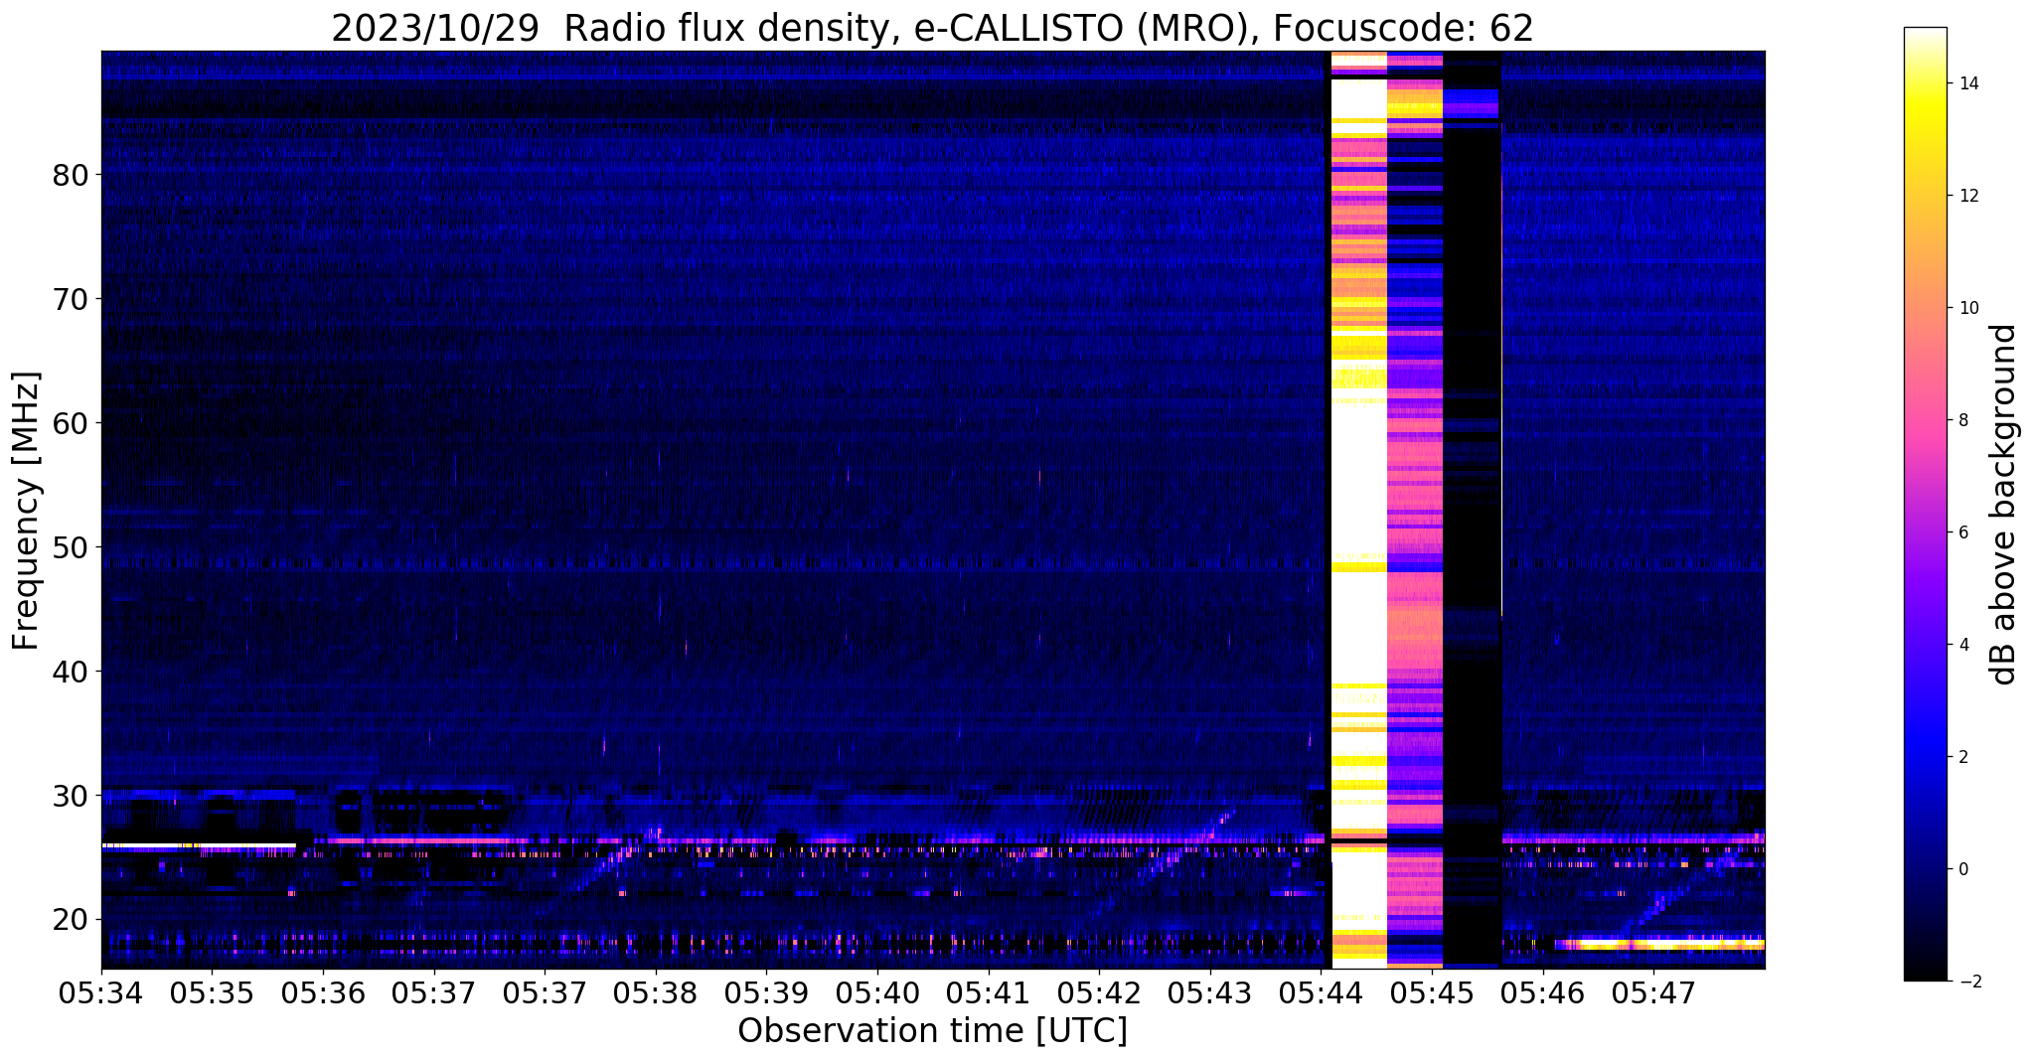Click the 05:41 time tick label
Image resolution: width=2034 pixels, height=1060 pixels.
pos(988,993)
